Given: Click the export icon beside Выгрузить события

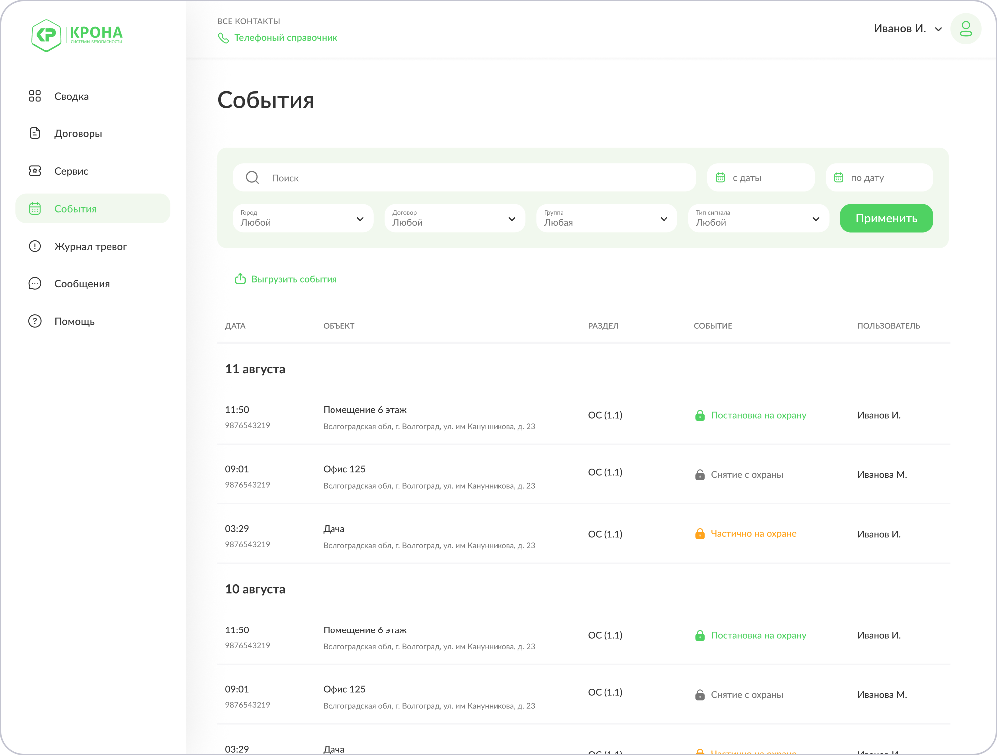Looking at the screenshot, I should click(x=240, y=279).
